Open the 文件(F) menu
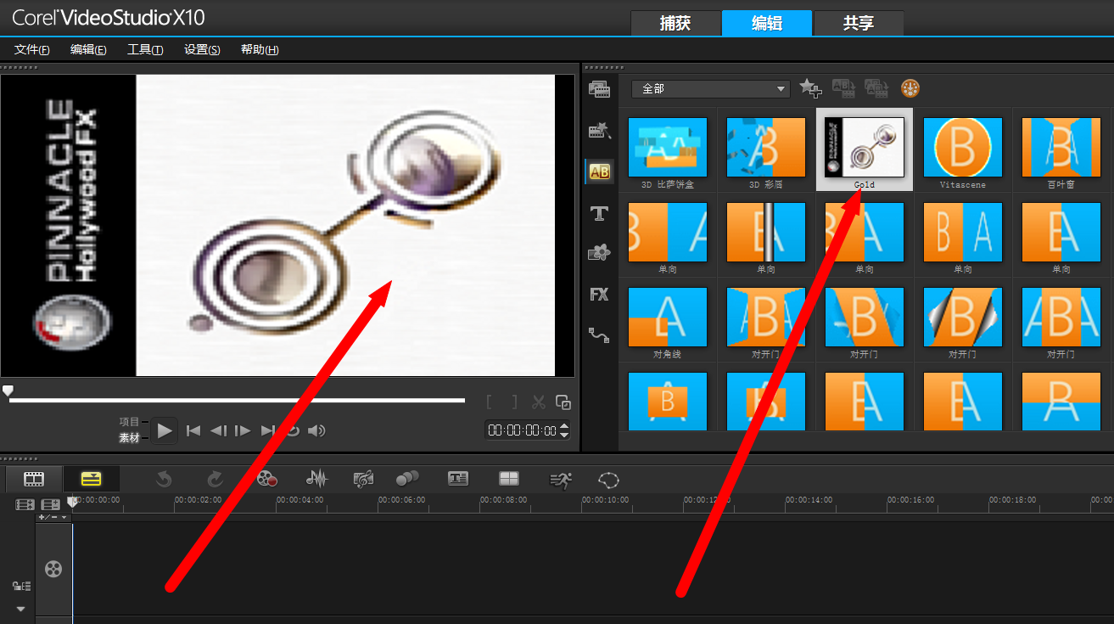 point(32,50)
